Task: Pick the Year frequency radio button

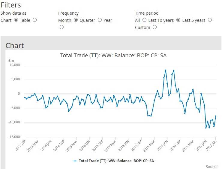Action: coord(61,27)
